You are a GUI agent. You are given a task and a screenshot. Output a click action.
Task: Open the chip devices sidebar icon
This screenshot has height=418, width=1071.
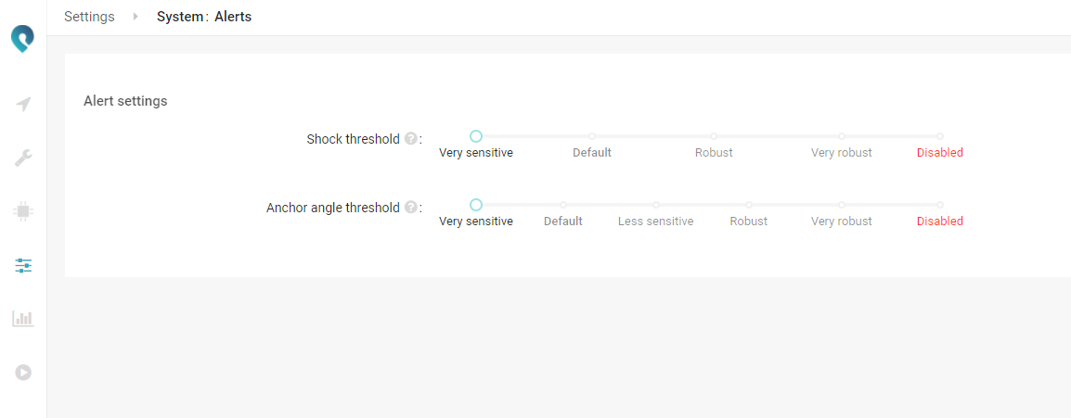point(23,211)
